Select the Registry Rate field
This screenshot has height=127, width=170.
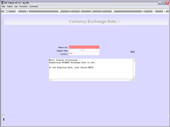(x=84, y=50)
